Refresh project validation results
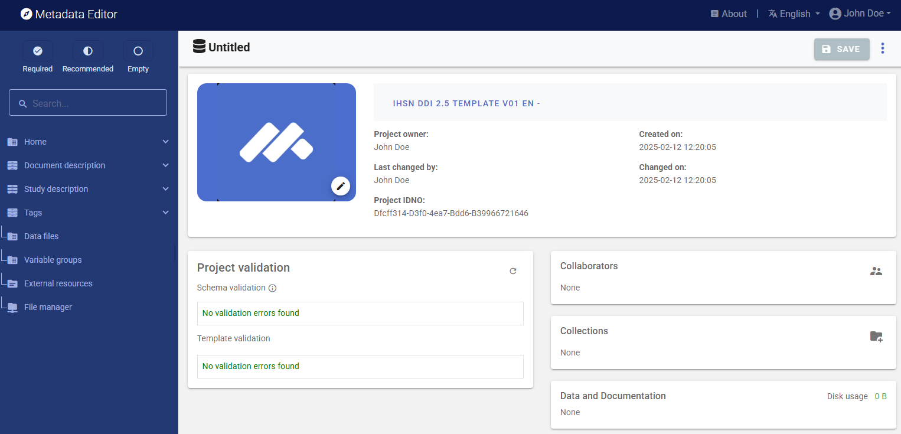Viewport: 901px width, 434px height. pyautogui.click(x=512, y=271)
